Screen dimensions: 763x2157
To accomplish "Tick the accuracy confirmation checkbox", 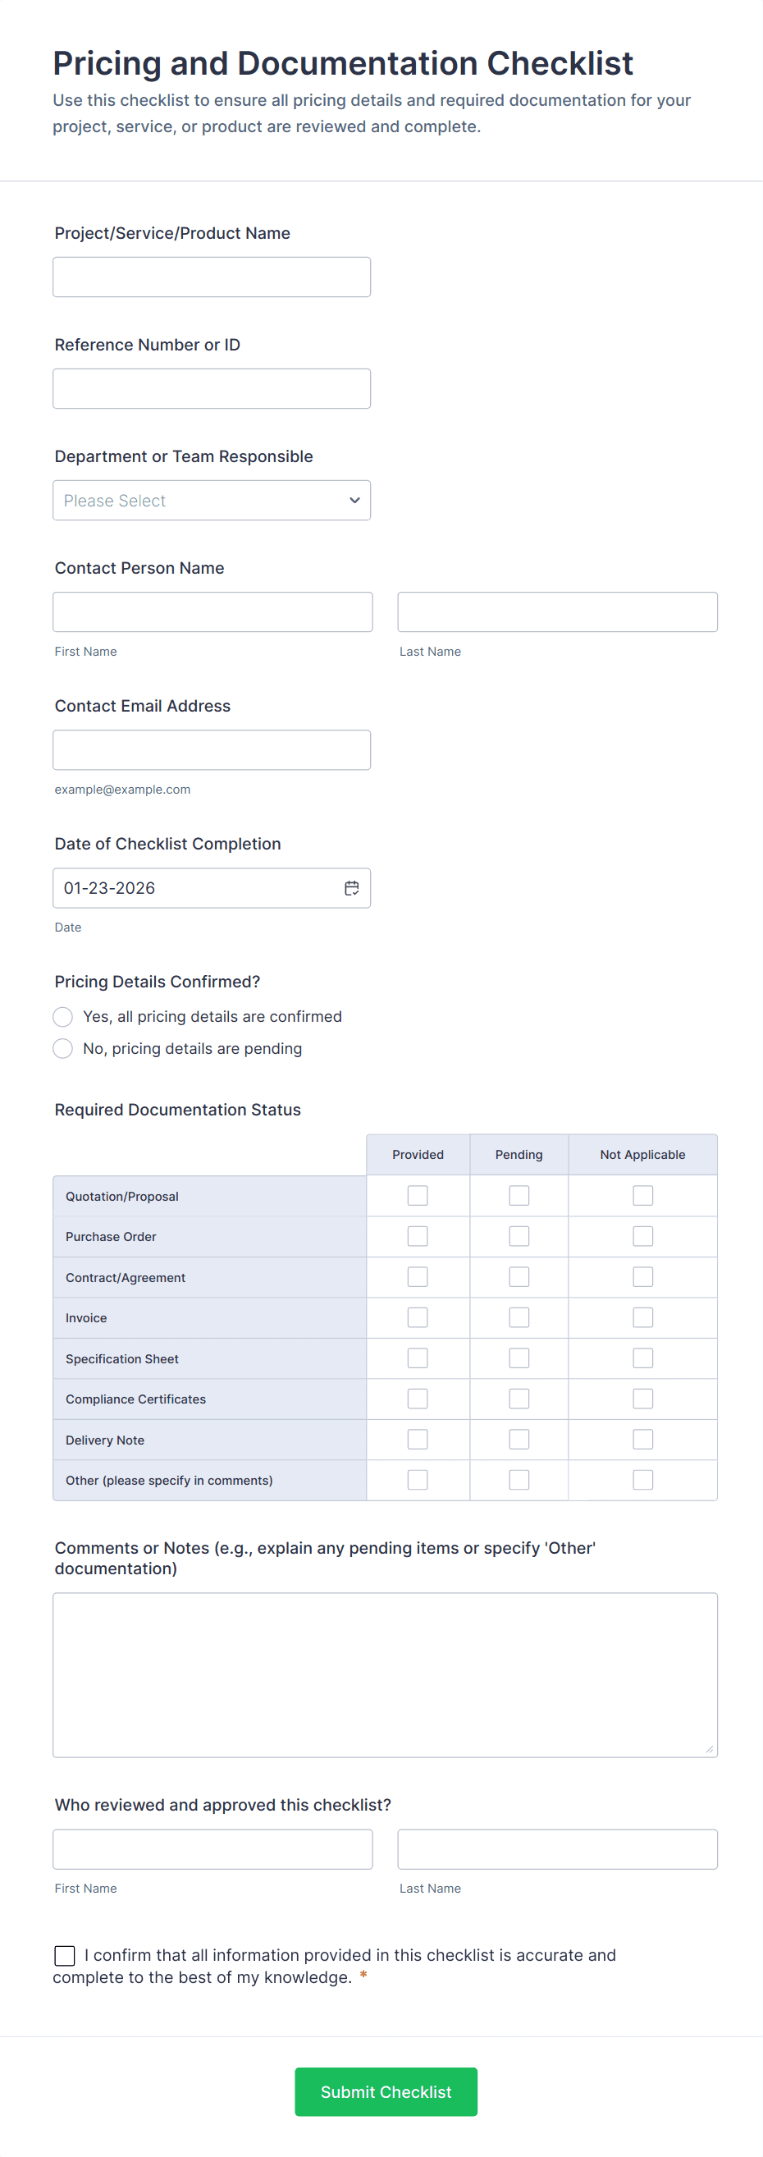I will (65, 1955).
